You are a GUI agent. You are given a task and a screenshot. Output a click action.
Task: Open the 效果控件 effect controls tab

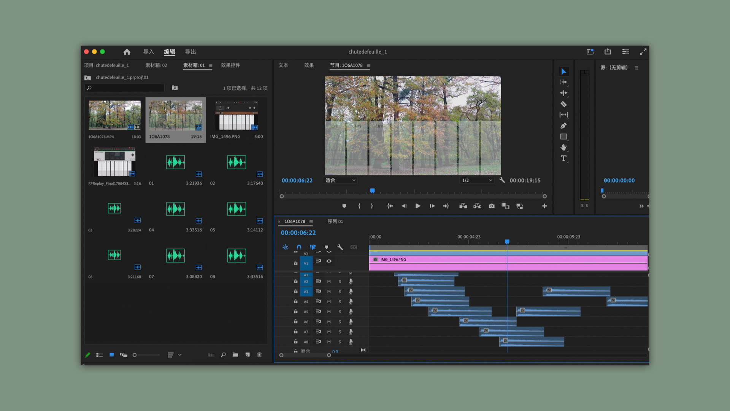(x=230, y=65)
